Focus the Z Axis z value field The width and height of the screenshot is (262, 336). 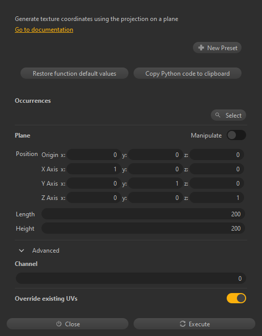(216, 197)
